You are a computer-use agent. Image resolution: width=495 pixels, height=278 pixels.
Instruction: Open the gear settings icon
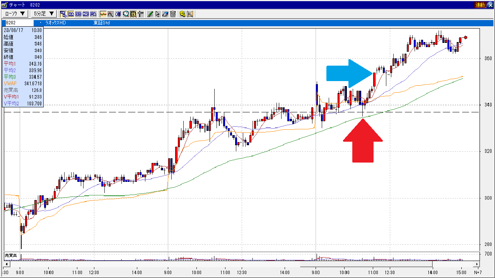tap(182, 14)
